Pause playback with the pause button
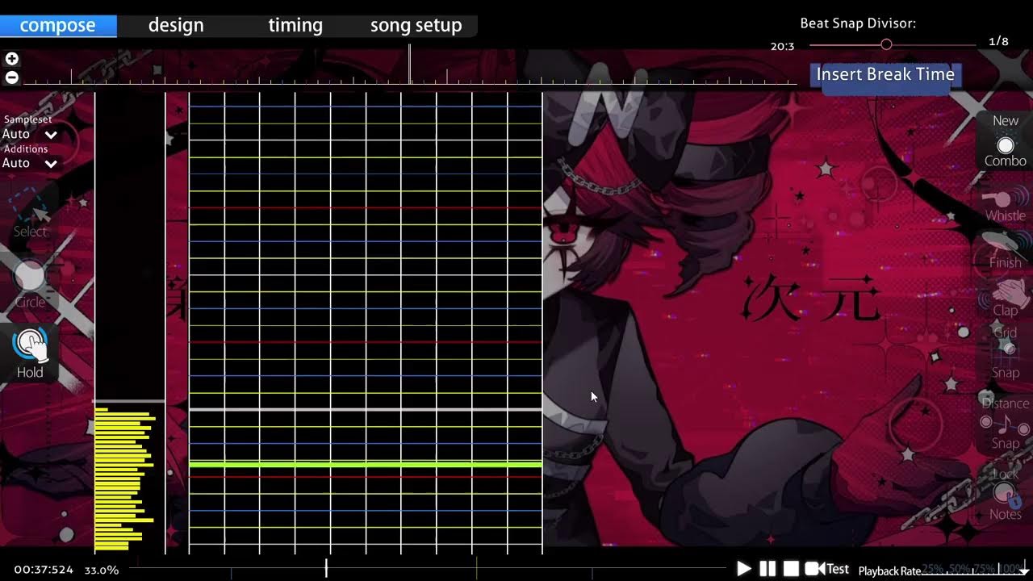1033x581 pixels. (x=767, y=569)
